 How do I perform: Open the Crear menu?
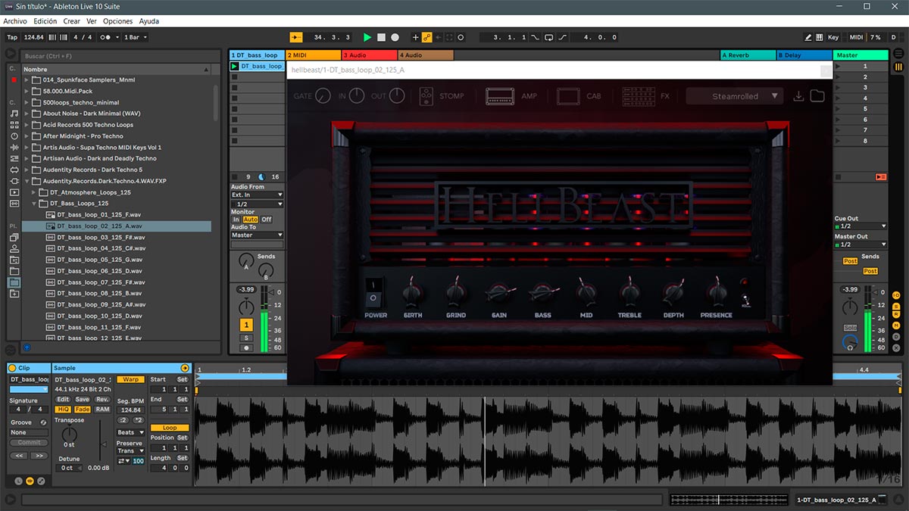tap(72, 21)
